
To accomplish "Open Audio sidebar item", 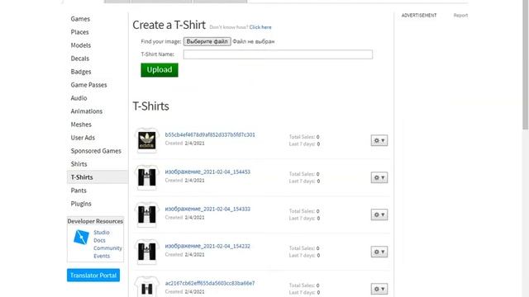I will tap(79, 98).
